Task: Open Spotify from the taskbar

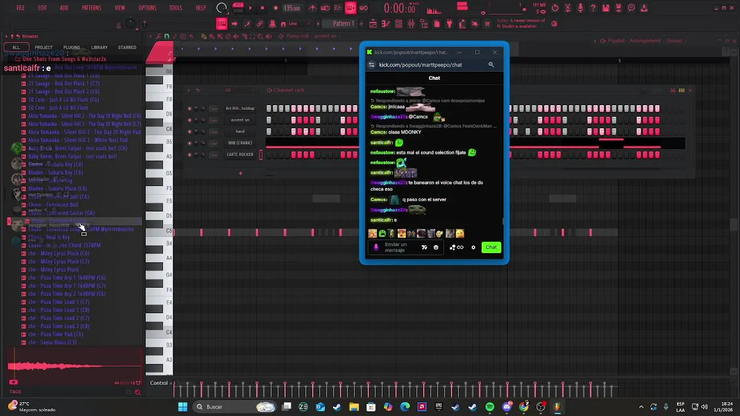Action: coord(490,407)
